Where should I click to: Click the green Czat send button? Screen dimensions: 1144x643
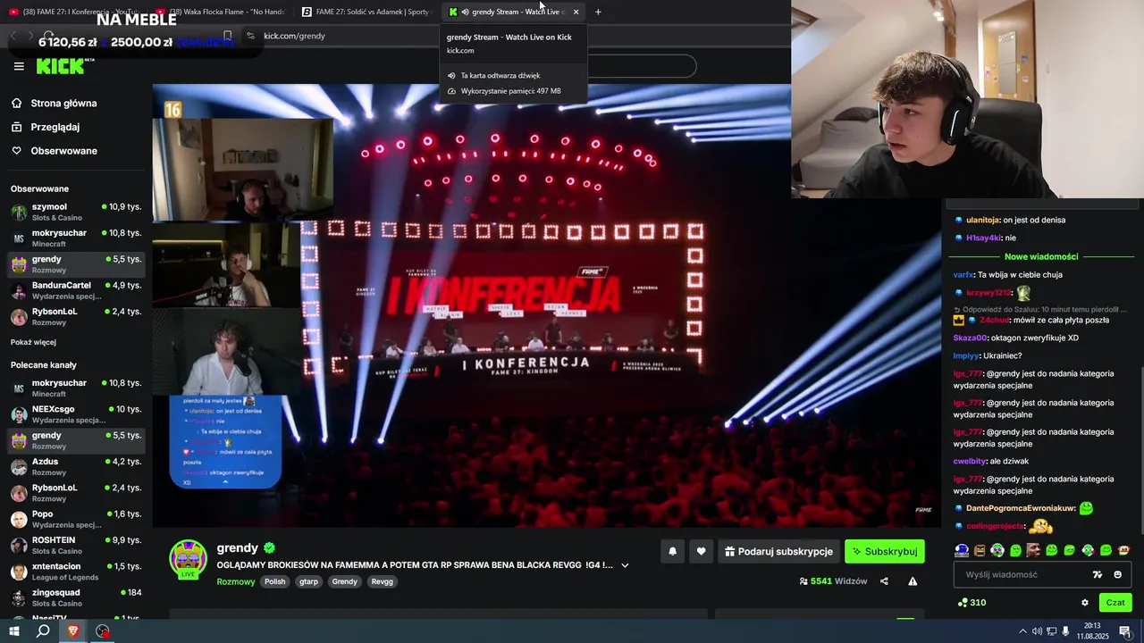1115,603
